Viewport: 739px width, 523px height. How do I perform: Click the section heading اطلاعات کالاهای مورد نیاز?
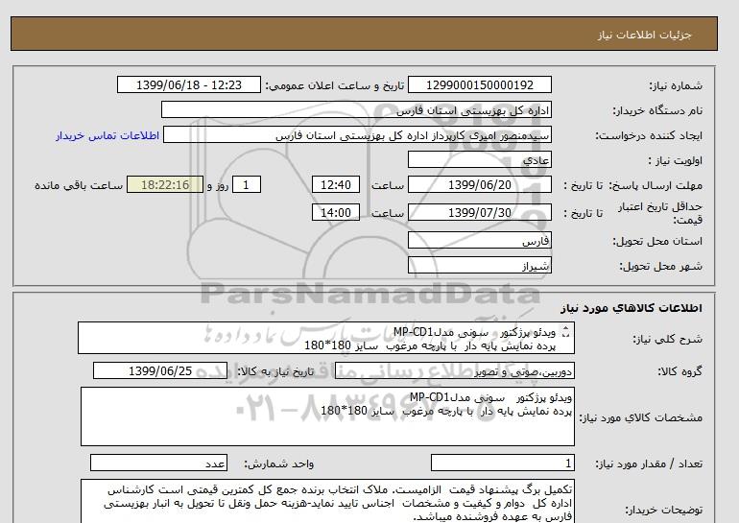[632, 308]
